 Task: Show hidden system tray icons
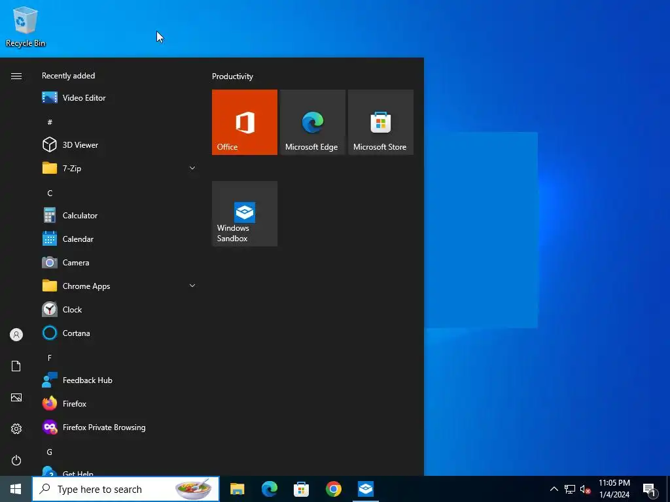click(x=554, y=489)
